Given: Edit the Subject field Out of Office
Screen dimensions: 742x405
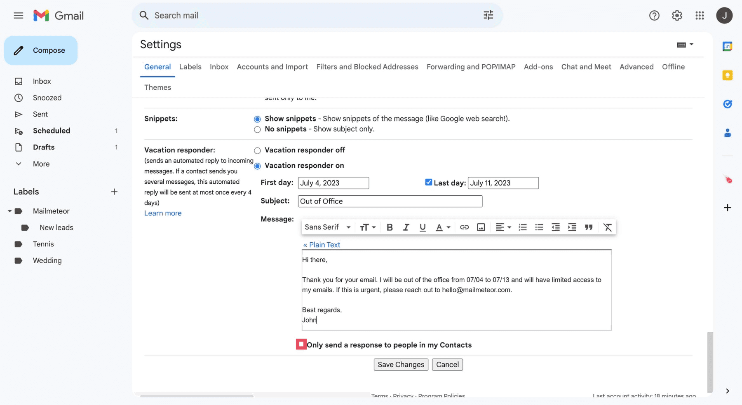Looking at the screenshot, I should [x=390, y=201].
